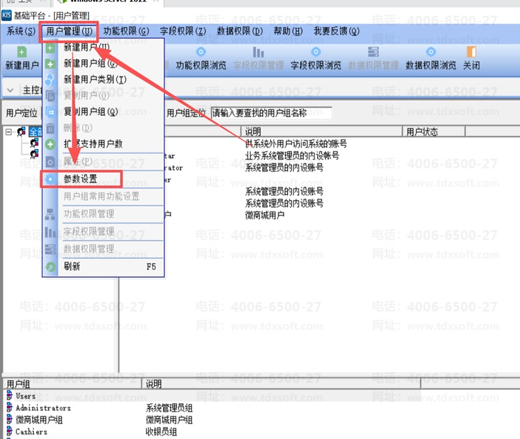Click the 用户状态 column header

(422, 131)
